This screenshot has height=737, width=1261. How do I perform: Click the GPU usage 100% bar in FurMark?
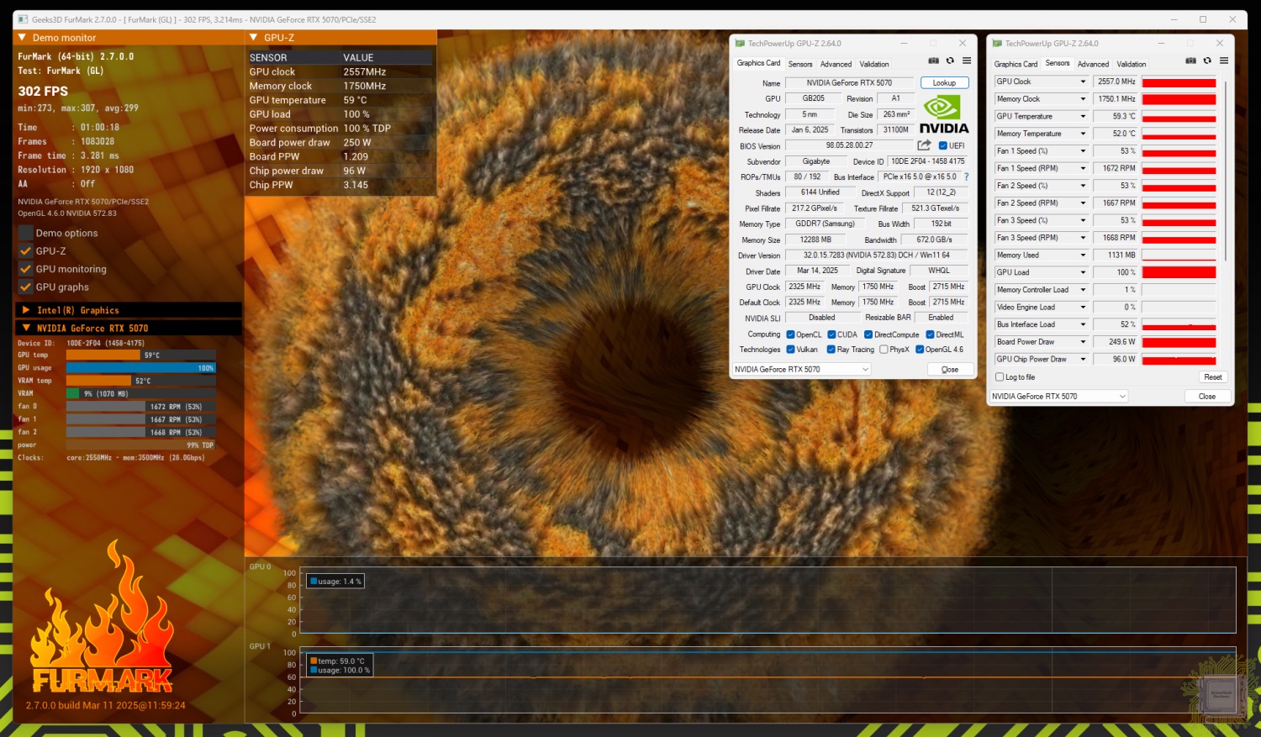[140, 367]
